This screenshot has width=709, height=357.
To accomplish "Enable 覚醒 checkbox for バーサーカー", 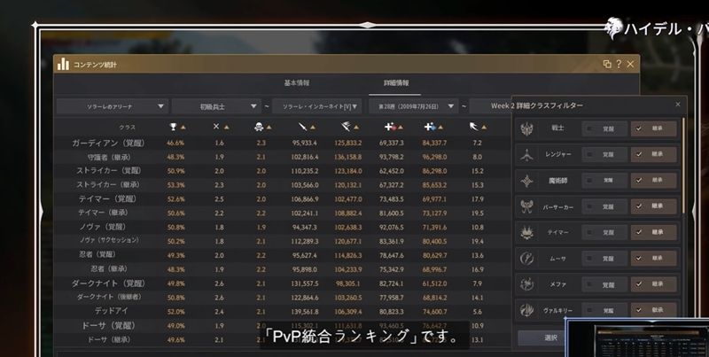I will [x=588, y=206].
